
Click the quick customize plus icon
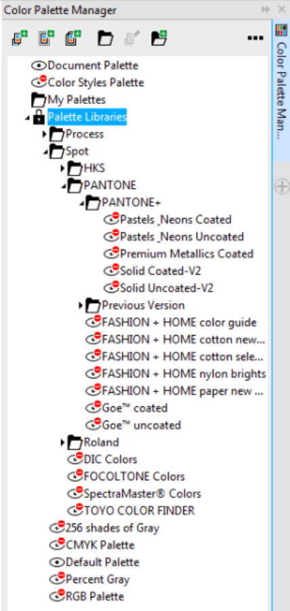coord(281,186)
